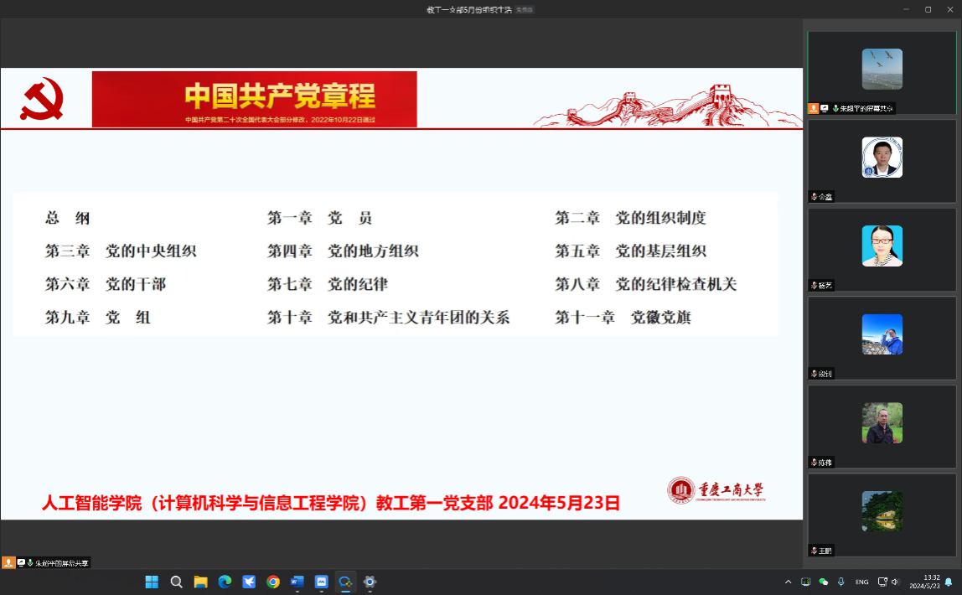Open the volume and network quick settings
This screenshot has height=595, width=962.
[x=888, y=582]
